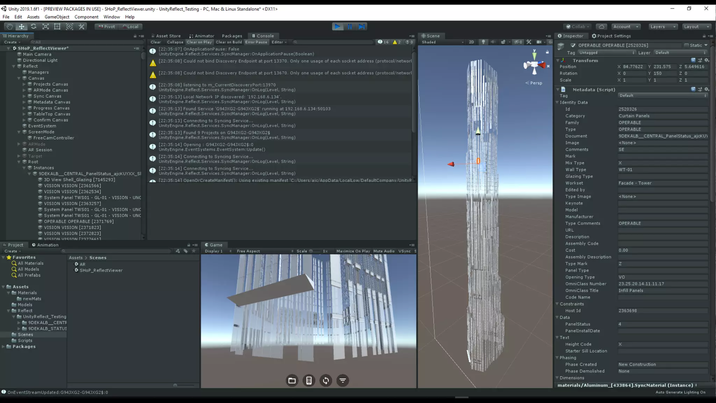716x403 pixels.
Task: Switch to the Project Settings tab
Action: coord(611,36)
